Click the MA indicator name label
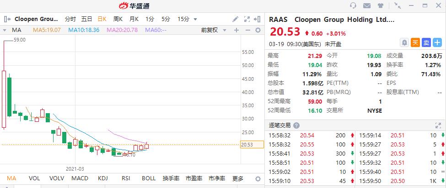Viewport: 446px width, 188px height. point(16,30)
